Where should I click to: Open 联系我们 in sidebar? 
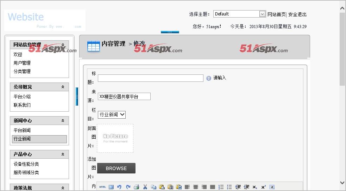(22, 105)
